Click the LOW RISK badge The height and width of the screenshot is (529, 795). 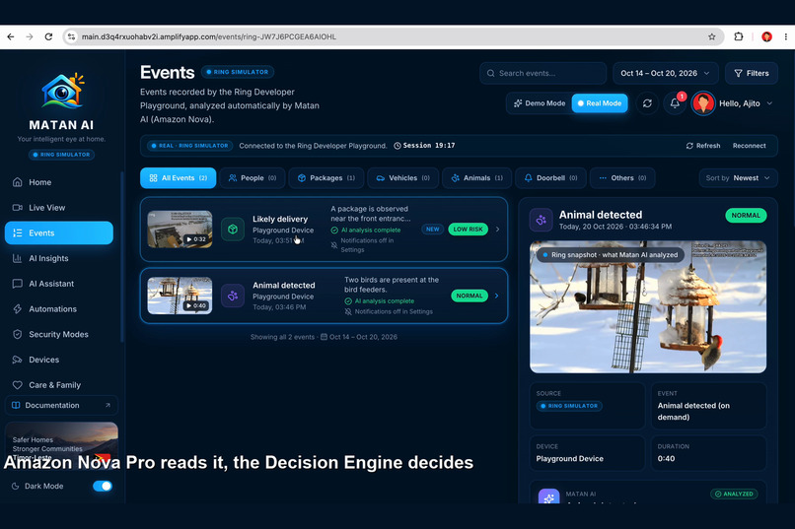tap(468, 230)
